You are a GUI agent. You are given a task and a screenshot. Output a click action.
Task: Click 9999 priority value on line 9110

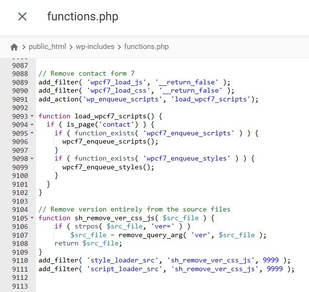(x=271, y=260)
